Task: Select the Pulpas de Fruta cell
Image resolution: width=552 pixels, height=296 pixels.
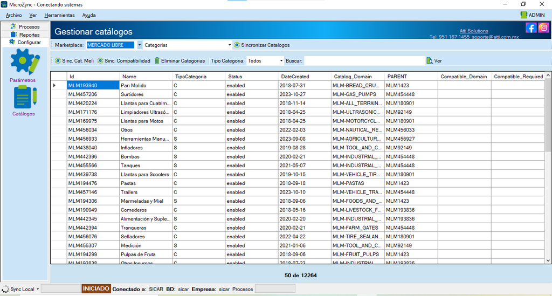Action: pos(146,254)
